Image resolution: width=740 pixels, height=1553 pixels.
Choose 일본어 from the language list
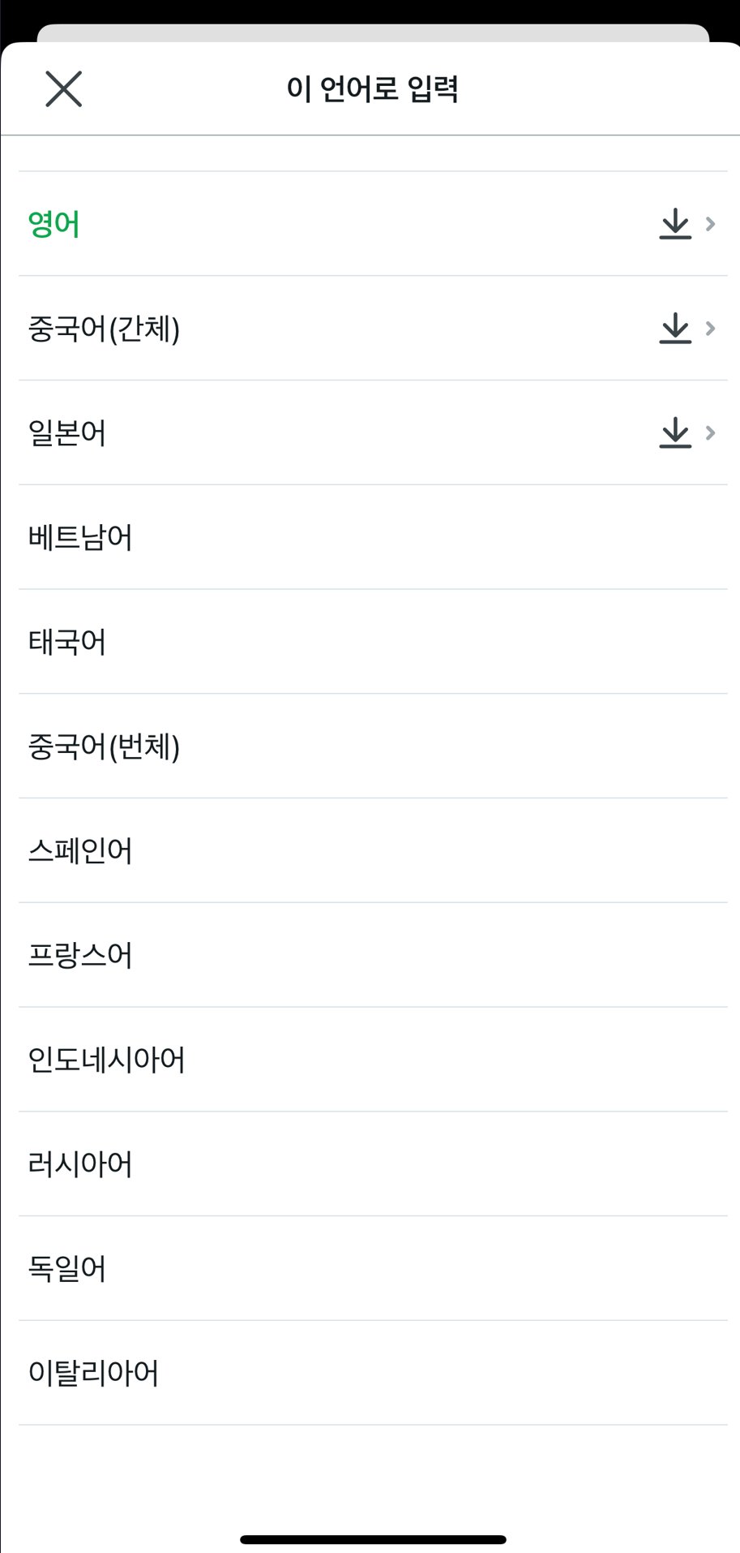click(x=373, y=433)
